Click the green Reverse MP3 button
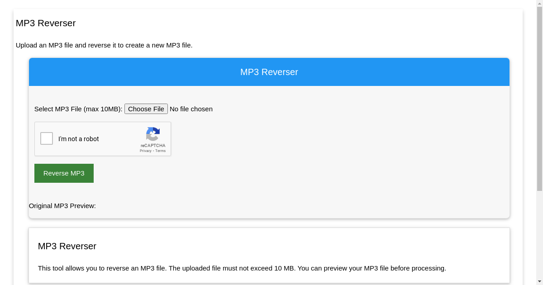The image size is (543, 285). (64, 173)
